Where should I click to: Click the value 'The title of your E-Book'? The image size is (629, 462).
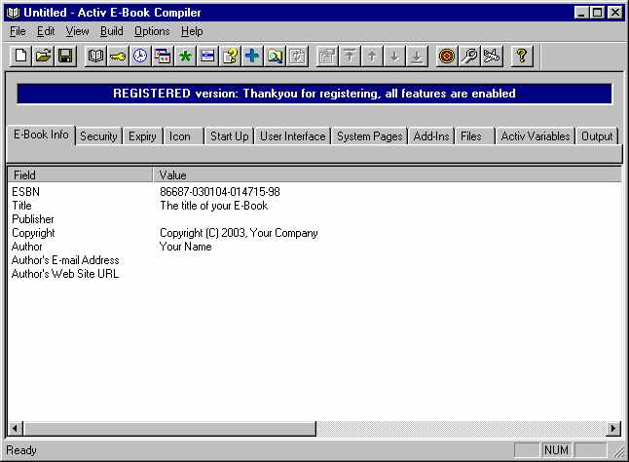[214, 206]
